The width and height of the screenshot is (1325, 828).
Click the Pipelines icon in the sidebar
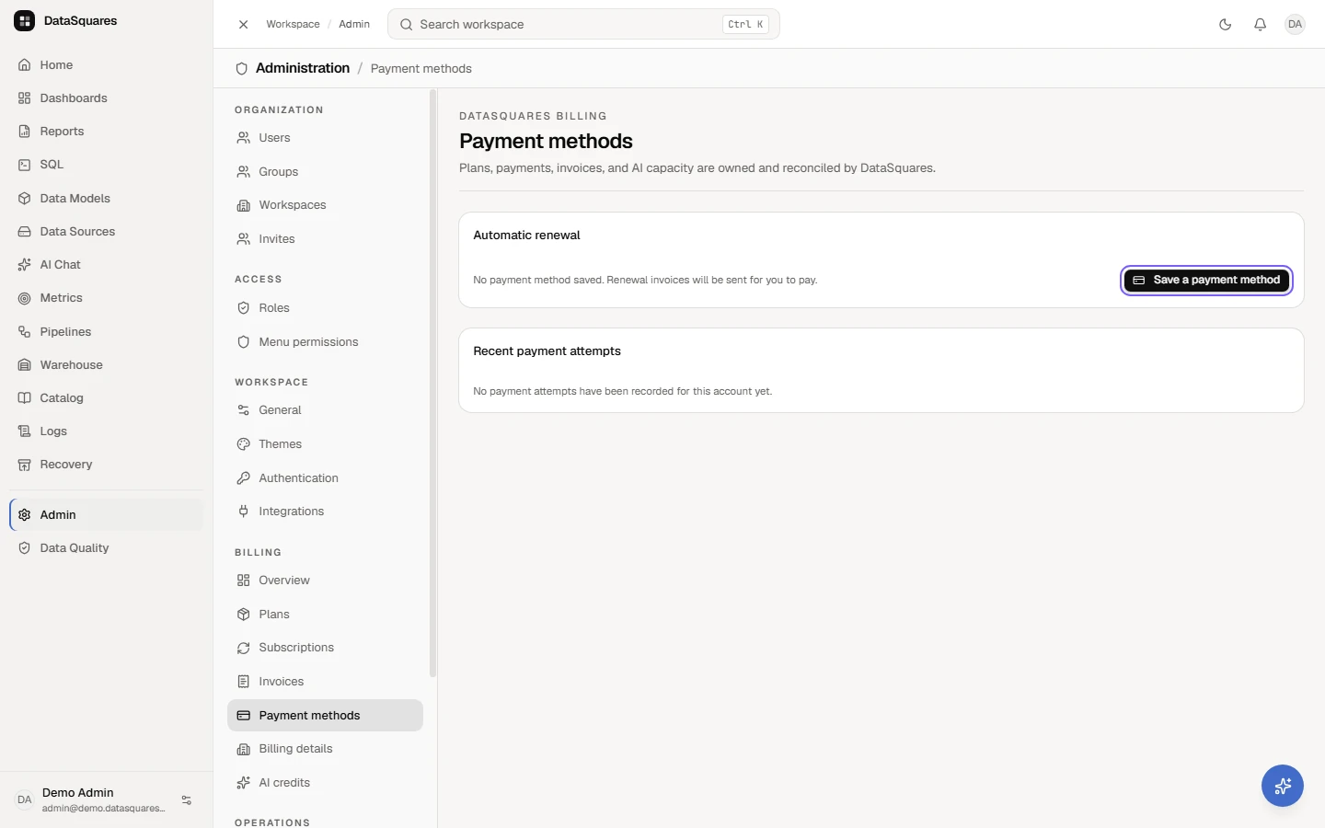[x=25, y=332]
